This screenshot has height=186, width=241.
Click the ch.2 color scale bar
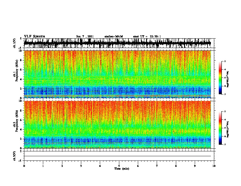point(220,128)
